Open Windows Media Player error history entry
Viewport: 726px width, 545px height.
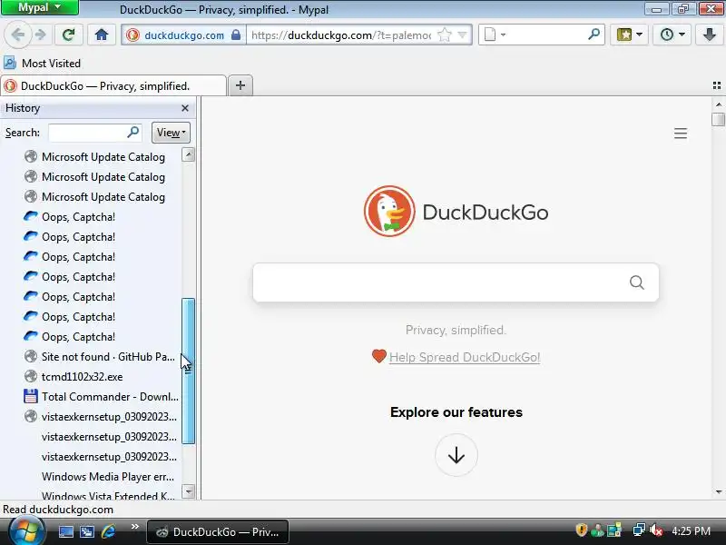pyautogui.click(x=108, y=476)
